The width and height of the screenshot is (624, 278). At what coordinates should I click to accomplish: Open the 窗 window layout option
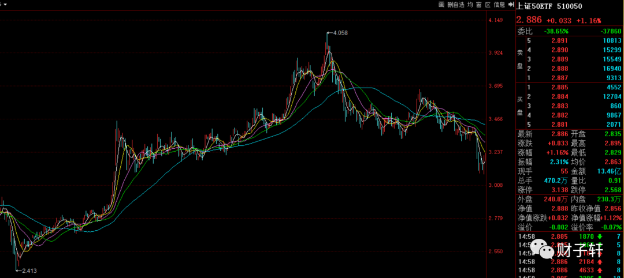(x=479, y=5)
